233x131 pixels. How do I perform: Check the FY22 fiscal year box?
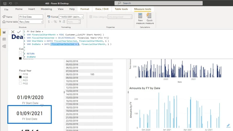pyautogui.click(x=20, y=83)
